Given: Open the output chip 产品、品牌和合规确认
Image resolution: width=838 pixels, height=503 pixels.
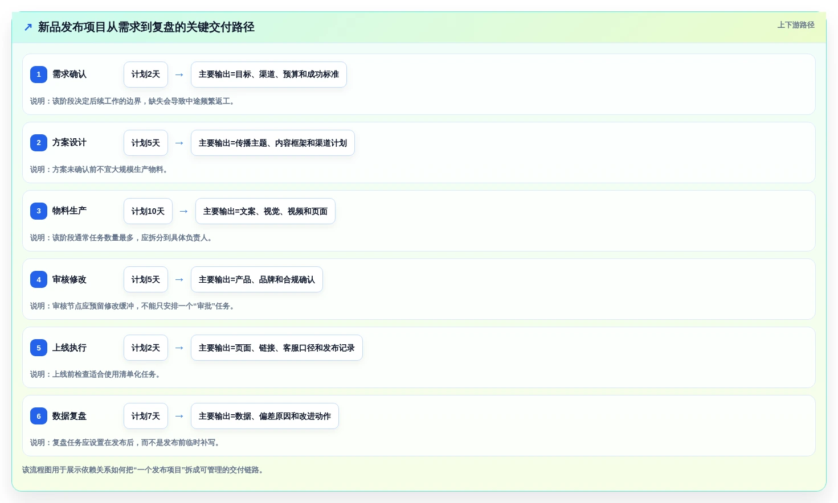Looking at the screenshot, I should coord(257,279).
